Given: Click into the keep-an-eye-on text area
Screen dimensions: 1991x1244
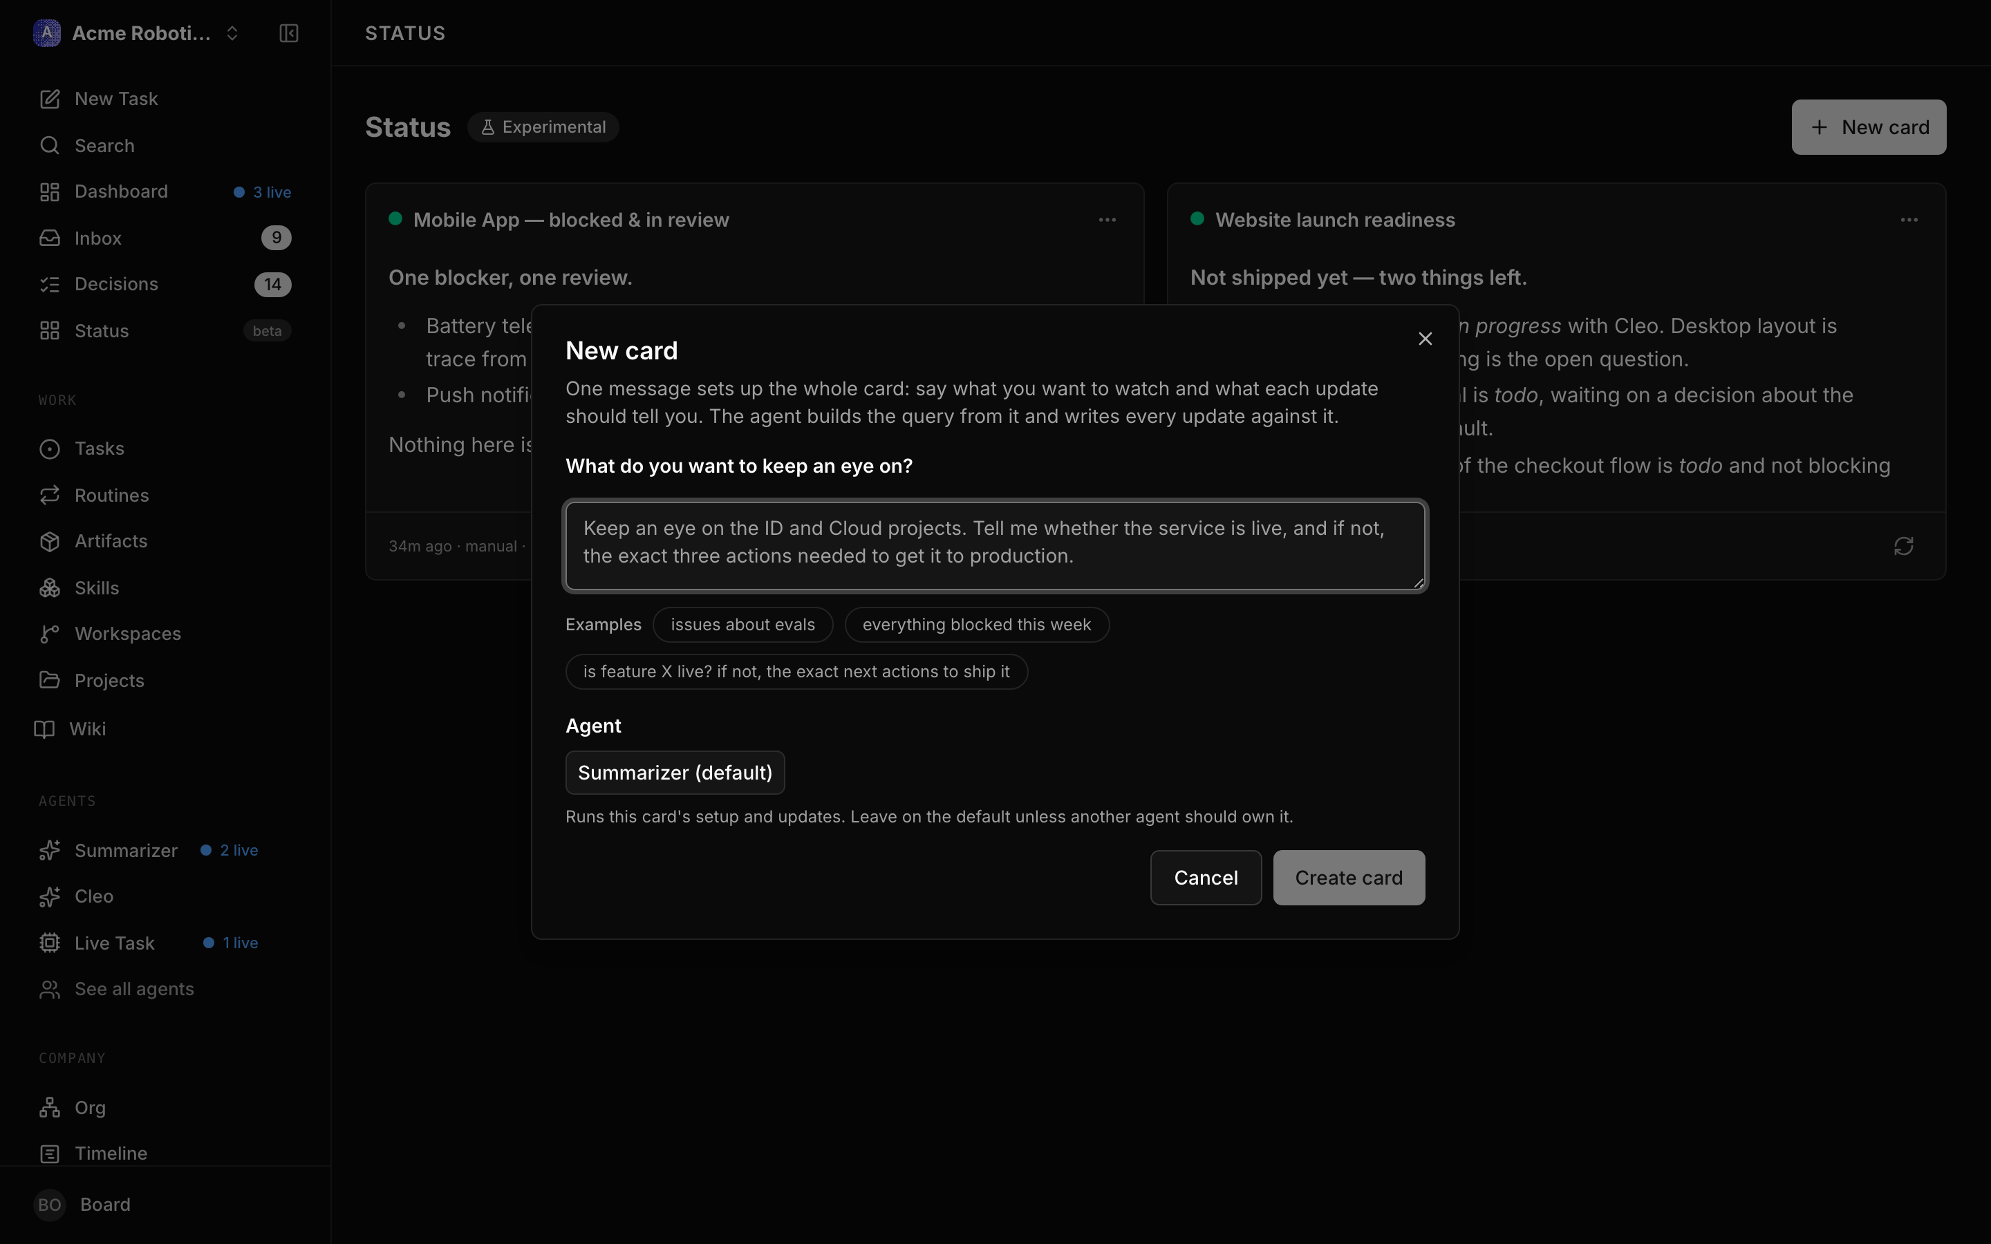Looking at the screenshot, I should (x=995, y=545).
